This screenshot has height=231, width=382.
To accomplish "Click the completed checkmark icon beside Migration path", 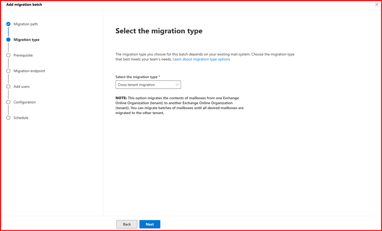I will (x=8, y=24).
